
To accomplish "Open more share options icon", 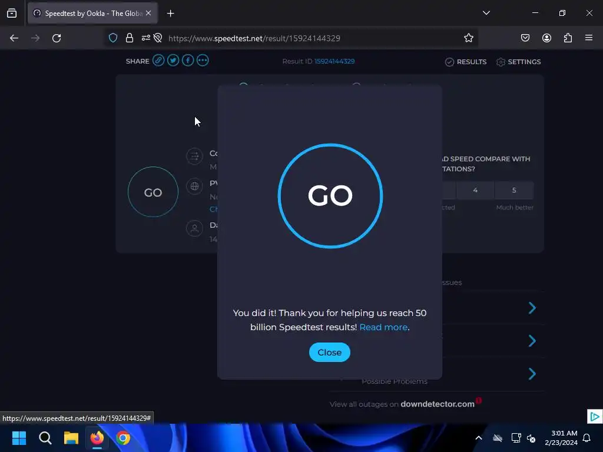I will pos(203,61).
